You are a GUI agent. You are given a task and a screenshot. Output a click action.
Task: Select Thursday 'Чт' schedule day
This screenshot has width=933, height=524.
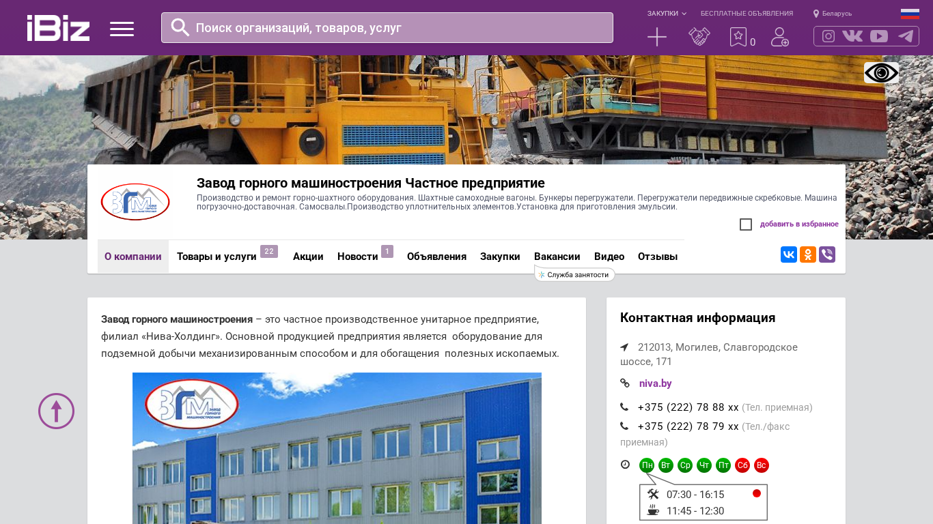[x=704, y=465]
